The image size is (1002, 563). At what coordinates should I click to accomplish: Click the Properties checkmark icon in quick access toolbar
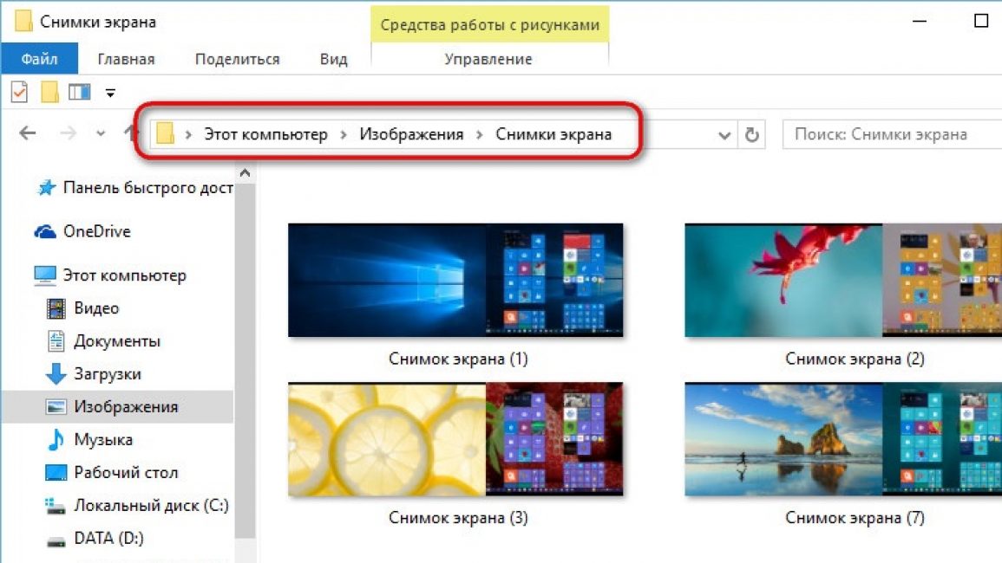(19, 93)
